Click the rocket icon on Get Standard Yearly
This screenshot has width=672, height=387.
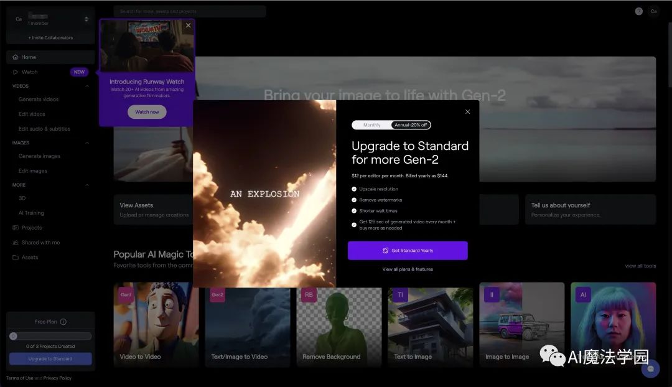pos(385,251)
